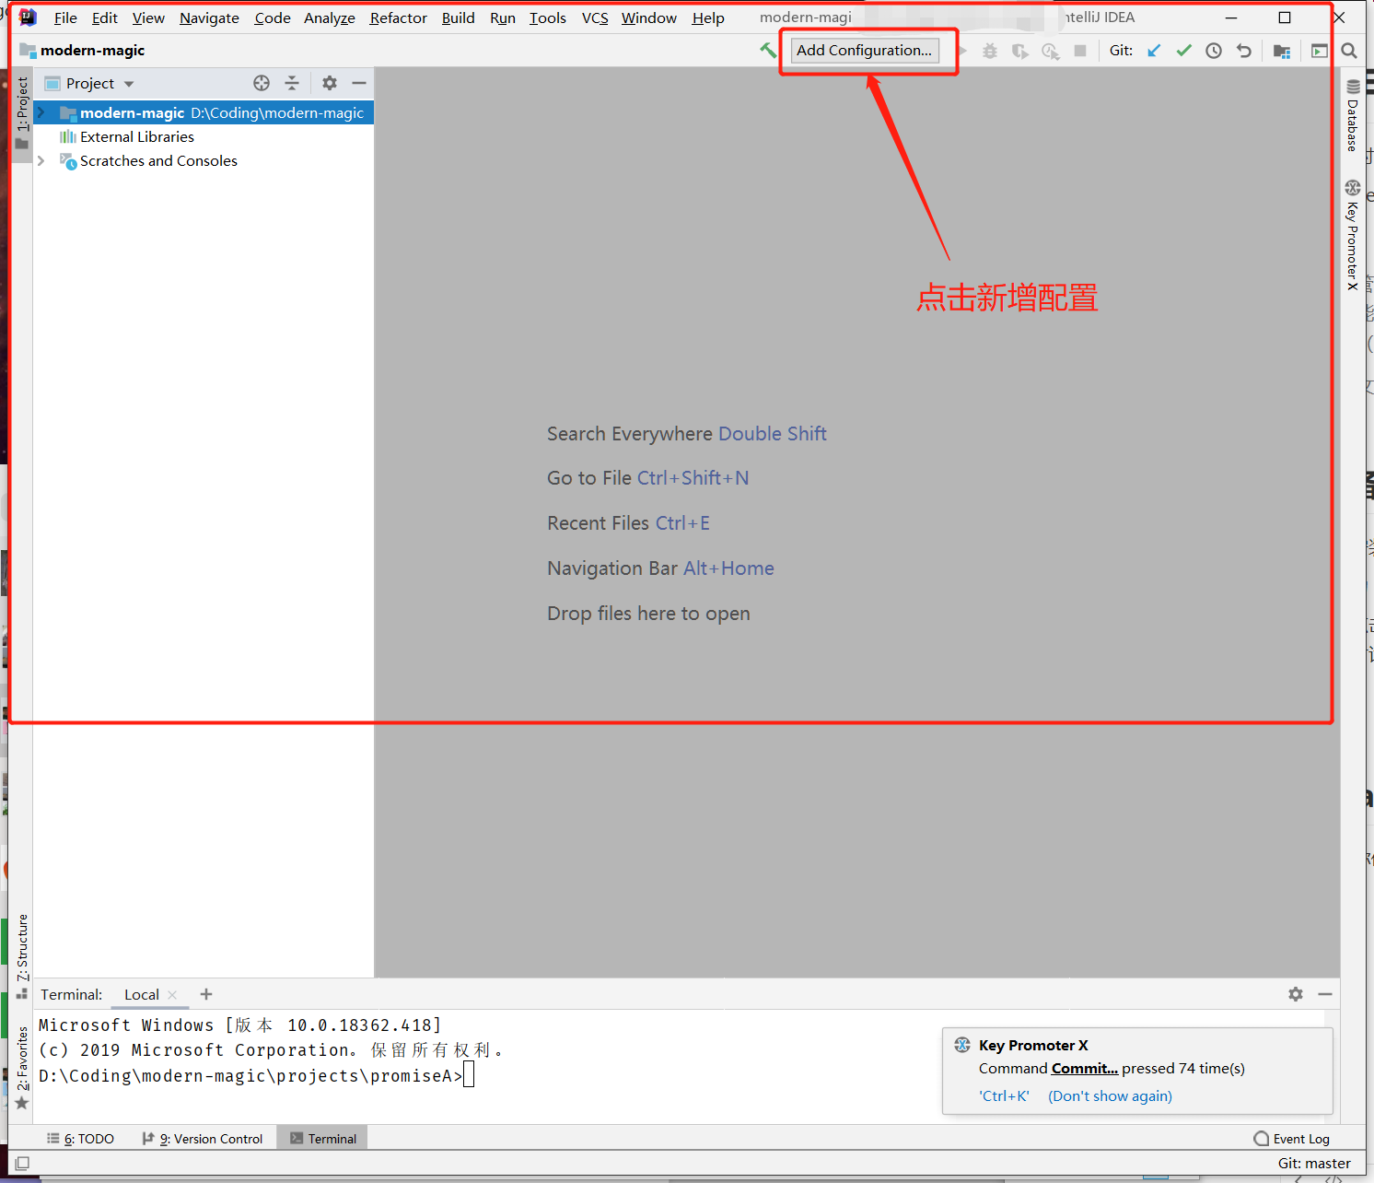This screenshot has width=1374, height=1183.
Task: Open the Edit menu
Action: pyautogui.click(x=105, y=18)
